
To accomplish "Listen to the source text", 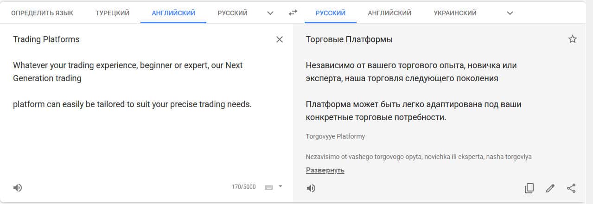I will pyautogui.click(x=18, y=188).
